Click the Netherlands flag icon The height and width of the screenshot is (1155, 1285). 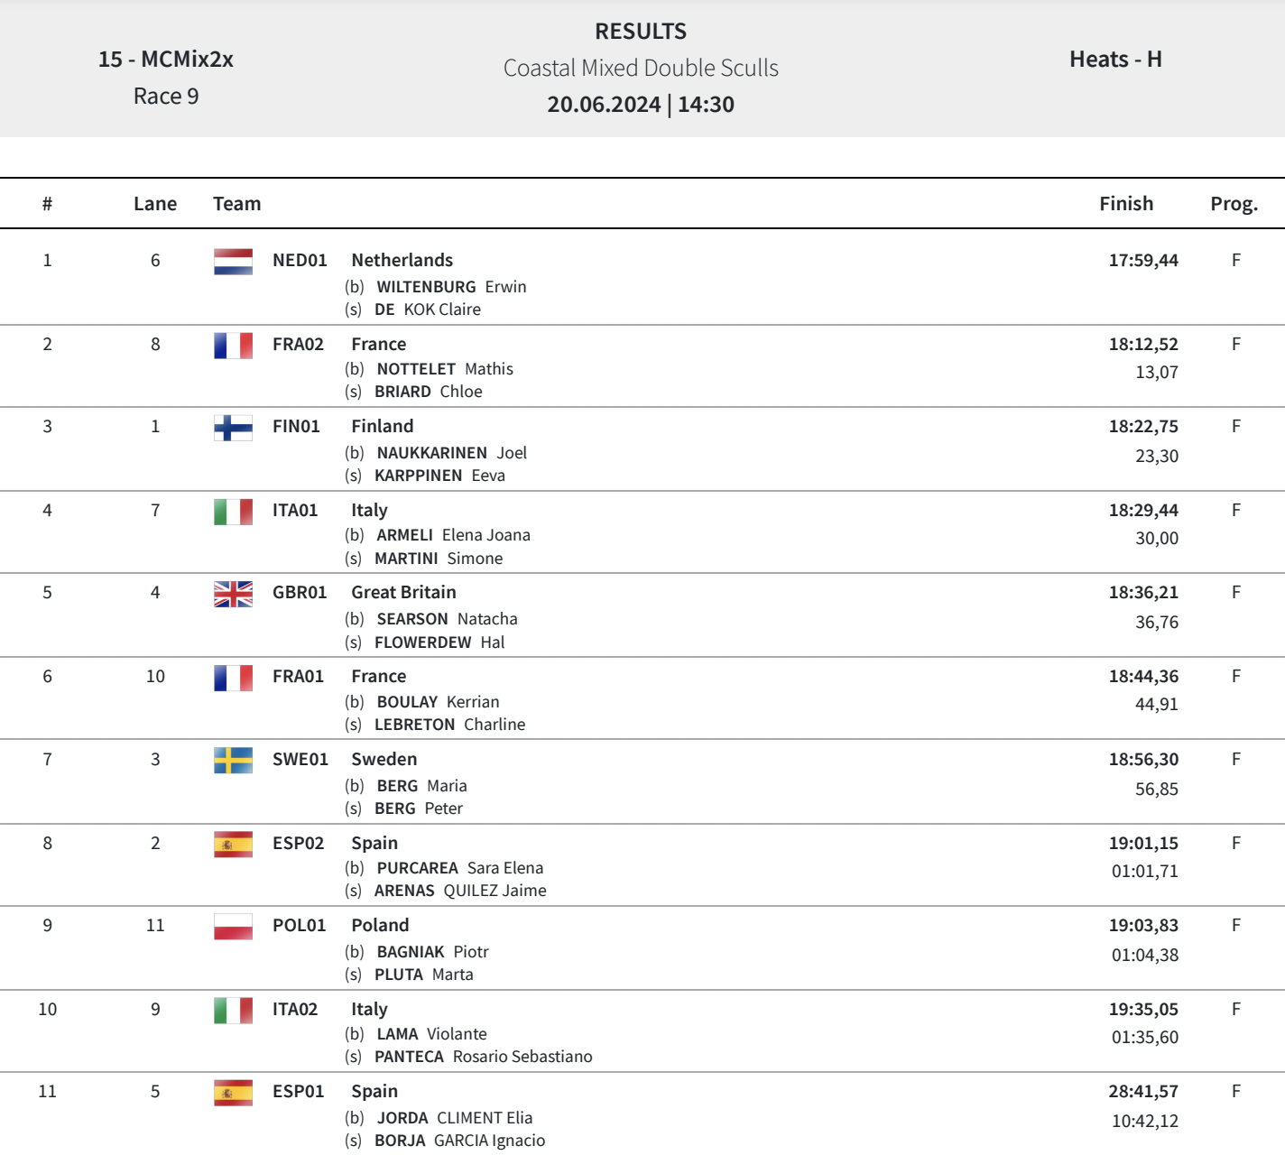[233, 262]
